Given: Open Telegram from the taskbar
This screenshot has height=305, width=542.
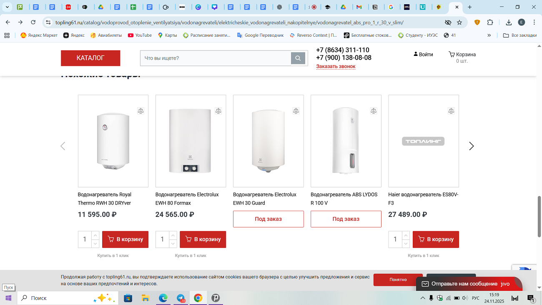Looking at the screenshot, I should pos(181,298).
